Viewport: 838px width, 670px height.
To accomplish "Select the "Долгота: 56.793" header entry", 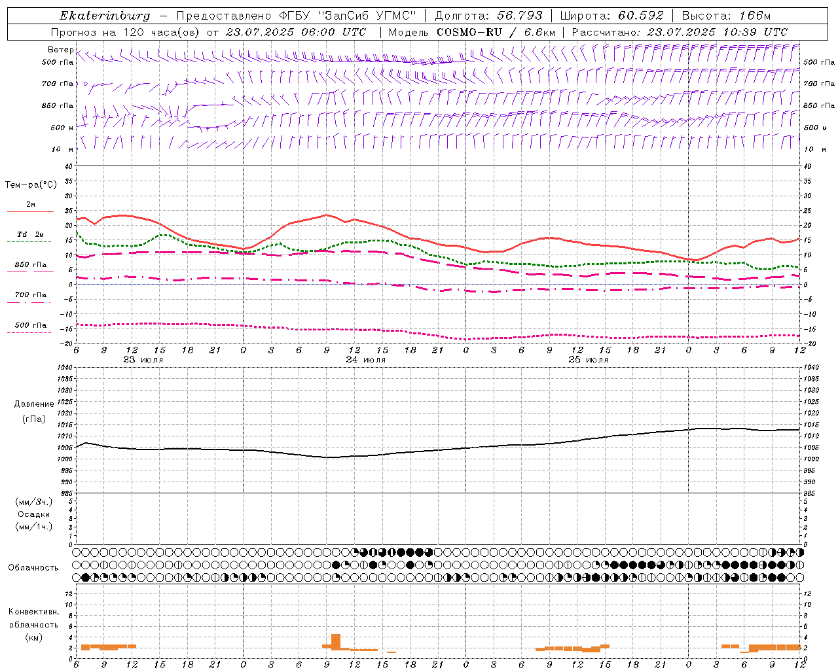I will 488,16.
